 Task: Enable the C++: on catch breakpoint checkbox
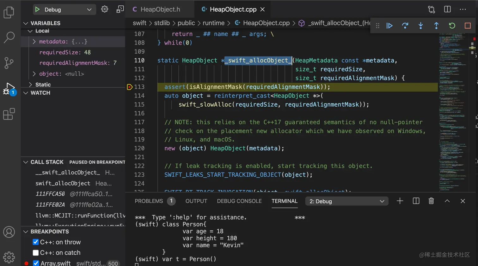(36, 253)
